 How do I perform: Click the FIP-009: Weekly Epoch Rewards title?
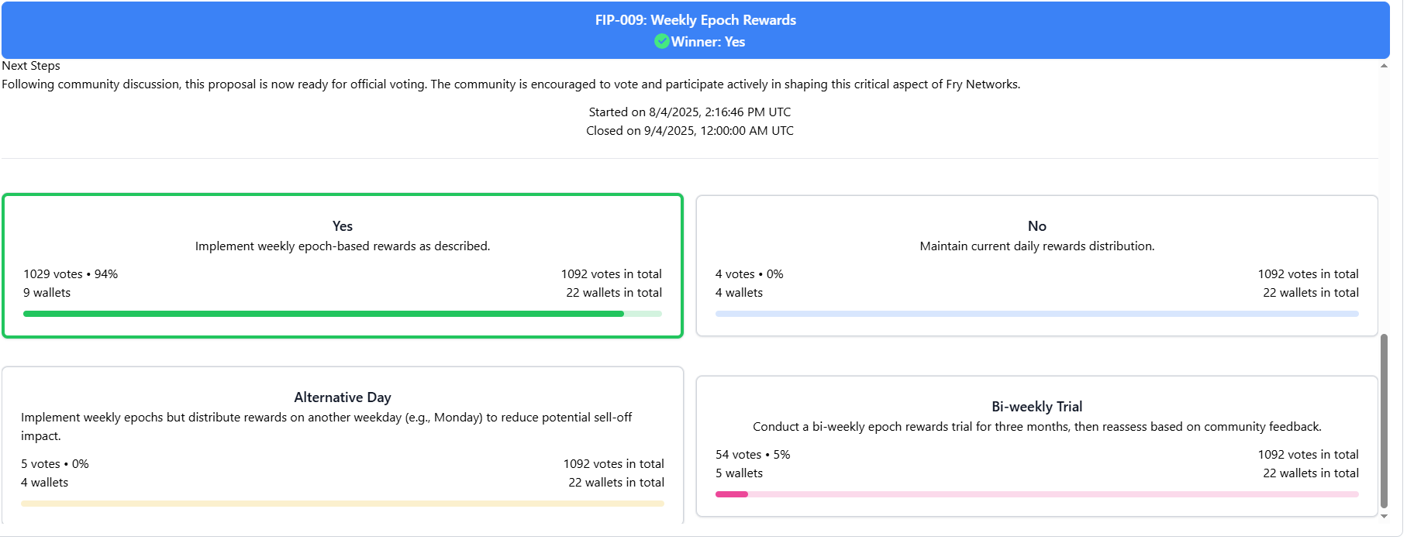coord(695,20)
